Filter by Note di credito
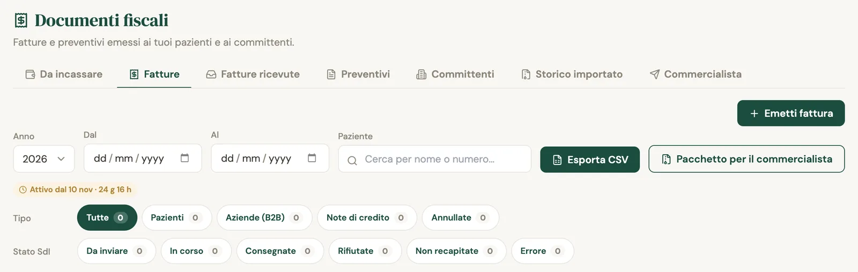Screen dimensions: 858x272 pyautogui.click(x=367, y=218)
